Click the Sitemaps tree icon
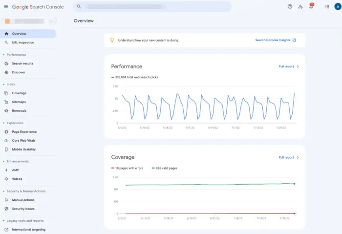The height and width of the screenshot is (234, 342). coord(6,102)
